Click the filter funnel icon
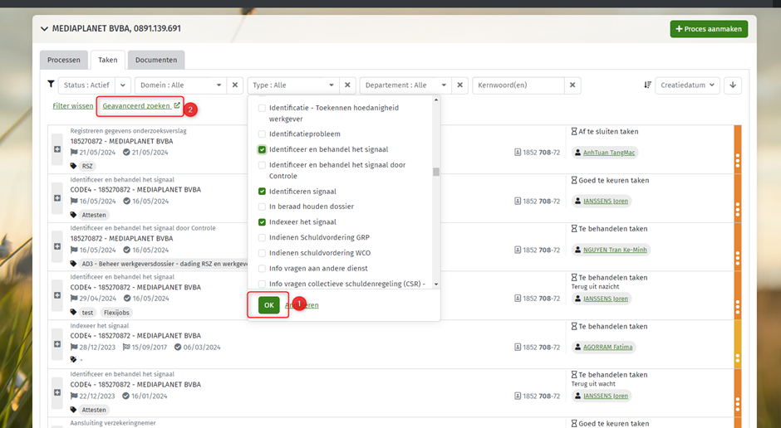This screenshot has width=781, height=428. point(51,84)
